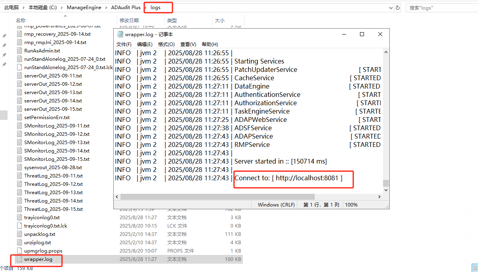This screenshot has width=478, height=272.
Task: Click the Notepad icon in the title bar
Action: [120, 35]
